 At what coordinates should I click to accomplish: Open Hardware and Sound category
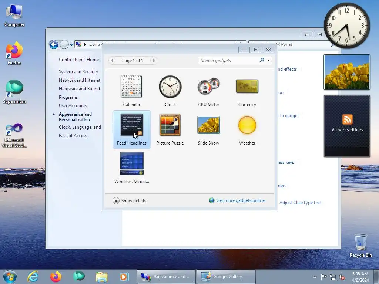point(79,89)
